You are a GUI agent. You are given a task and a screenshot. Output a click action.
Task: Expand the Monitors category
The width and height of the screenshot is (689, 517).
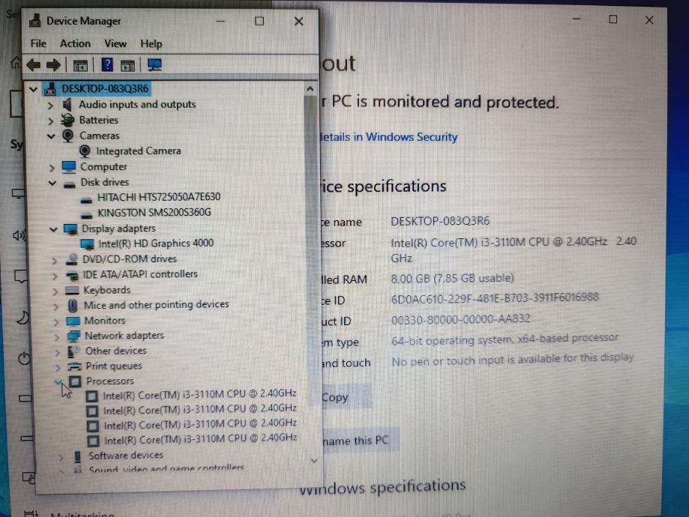coord(55,322)
